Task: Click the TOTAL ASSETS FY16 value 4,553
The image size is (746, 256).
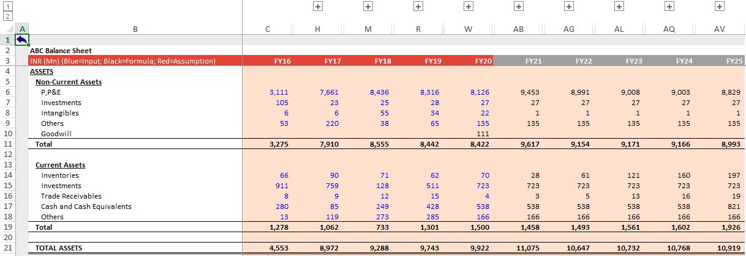Action: tap(279, 248)
